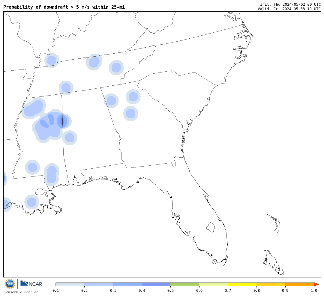This screenshot has height=296, width=324.
Task: Click the 0.7–0.8 yellow colorbar segment
Action: point(242,284)
